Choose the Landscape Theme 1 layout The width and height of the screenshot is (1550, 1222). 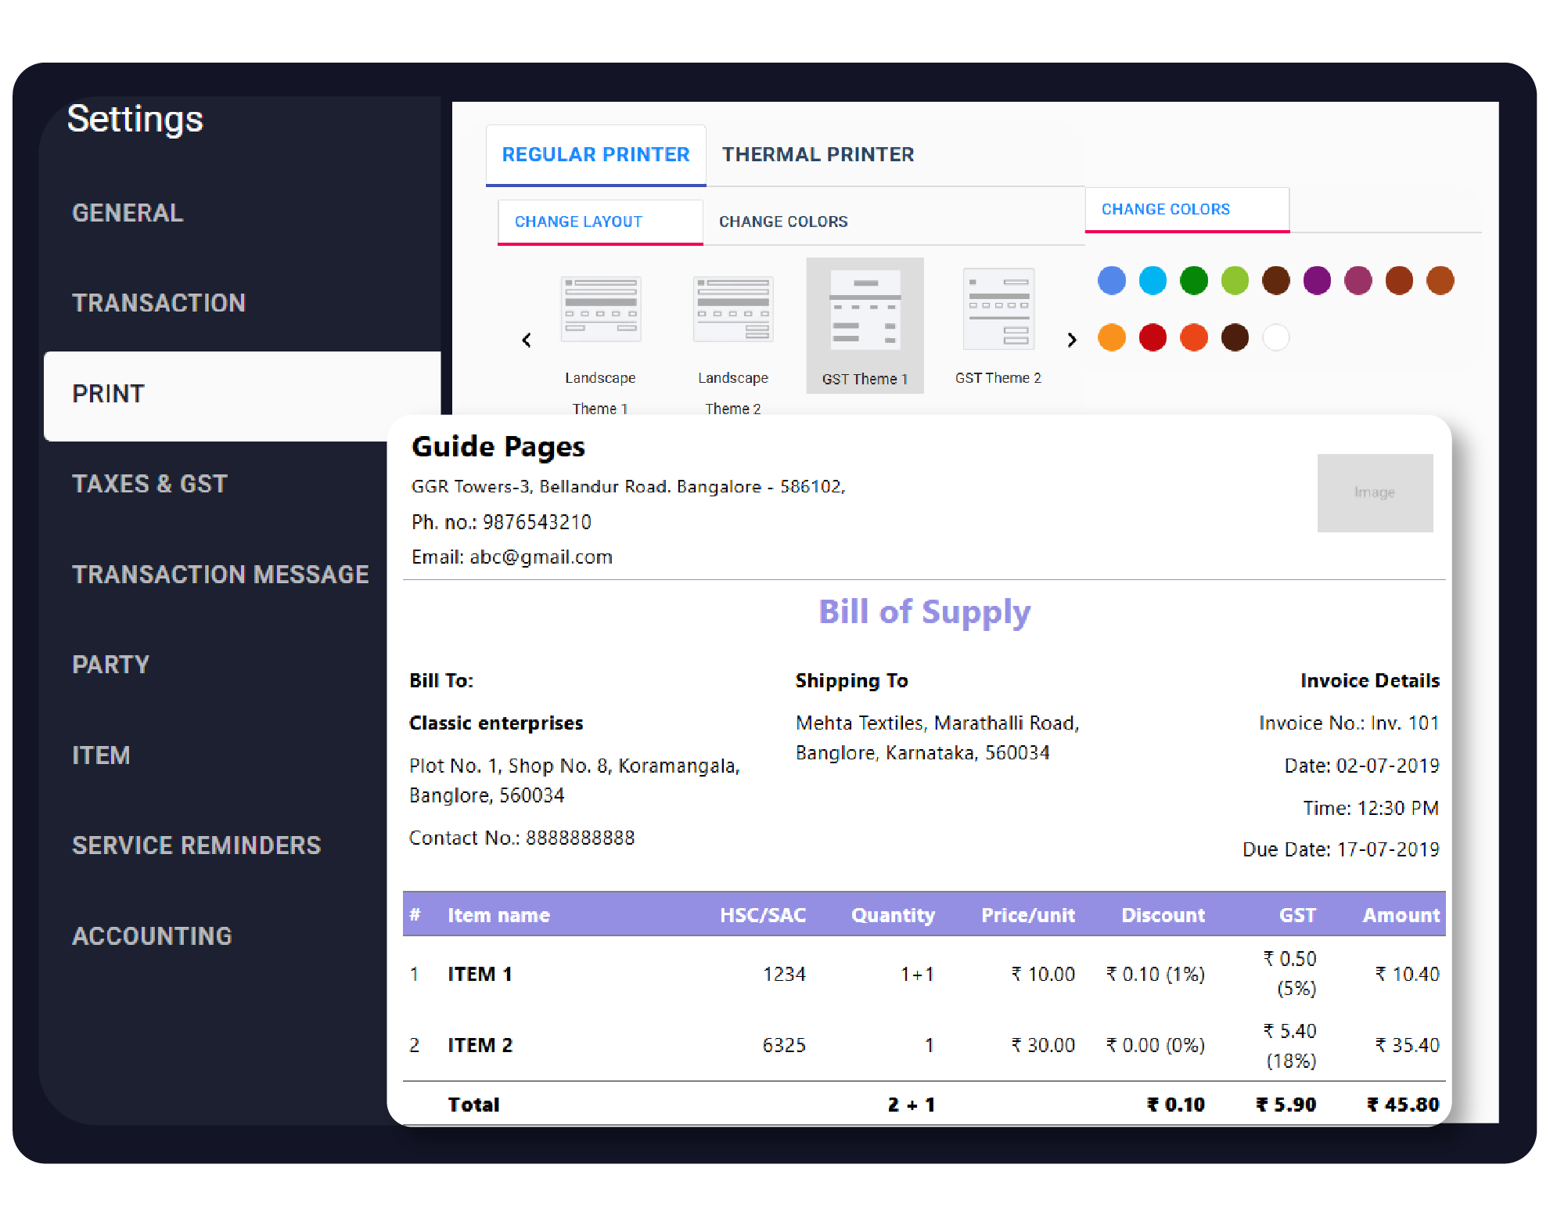(x=599, y=309)
